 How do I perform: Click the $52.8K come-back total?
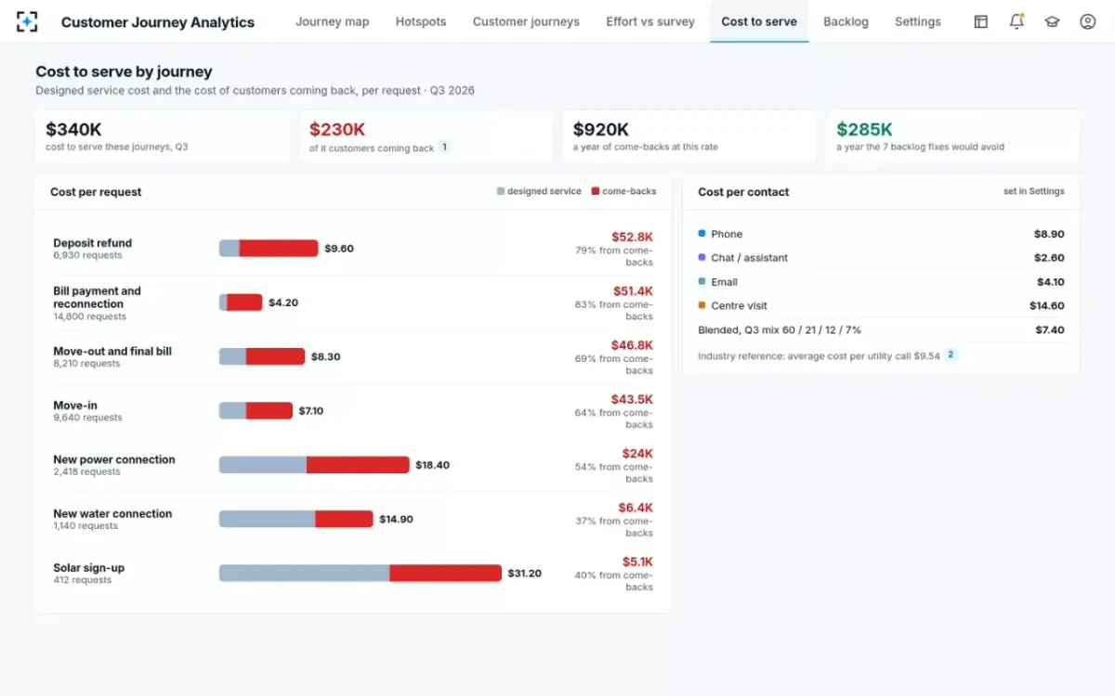(632, 237)
